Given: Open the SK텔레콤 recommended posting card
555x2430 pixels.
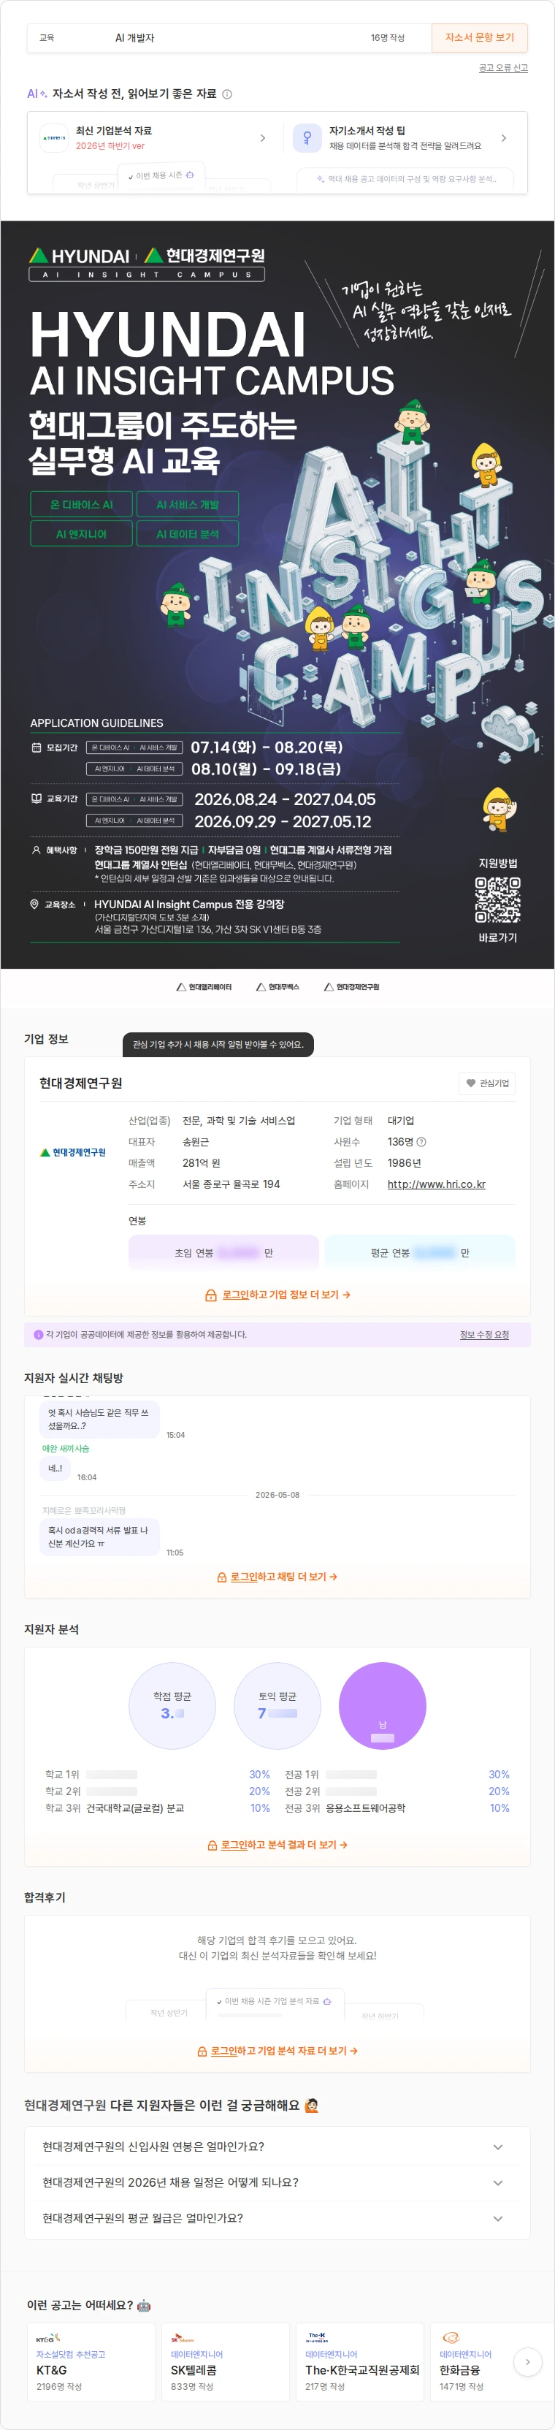Looking at the screenshot, I should pos(225,2362).
